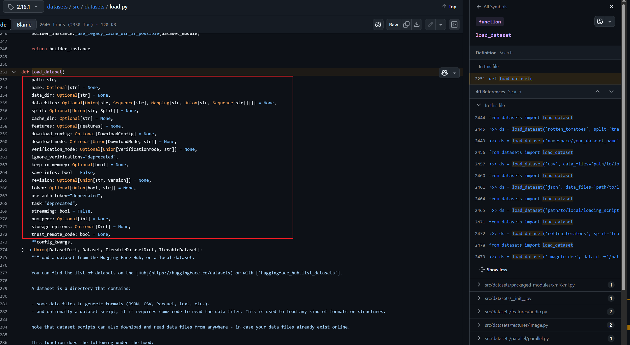Open the 2.16.1 tag dropdown
Viewport: 630px width, 345px height.
coord(23,7)
